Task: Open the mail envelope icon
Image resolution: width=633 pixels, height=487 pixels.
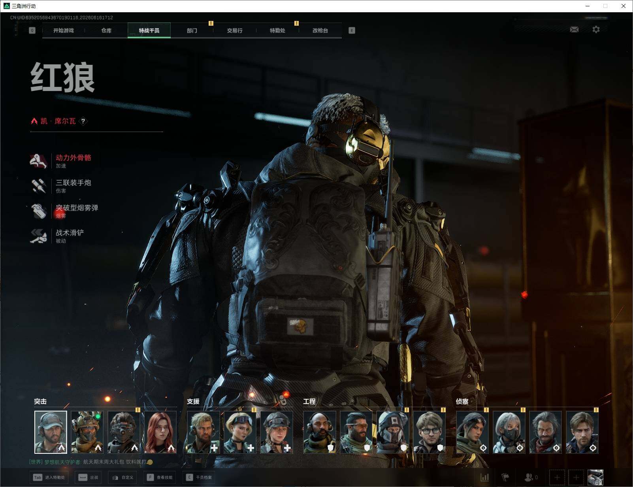Action: pyautogui.click(x=574, y=30)
